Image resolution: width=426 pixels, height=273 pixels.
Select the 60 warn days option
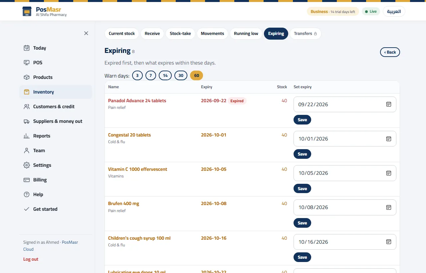click(196, 76)
